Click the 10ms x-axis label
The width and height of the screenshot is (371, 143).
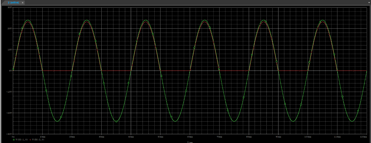(x=43, y=137)
